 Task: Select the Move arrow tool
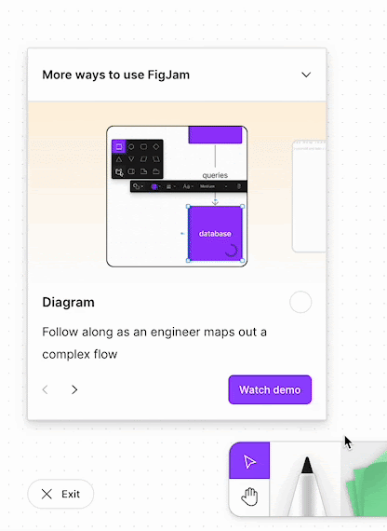[x=249, y=461]
